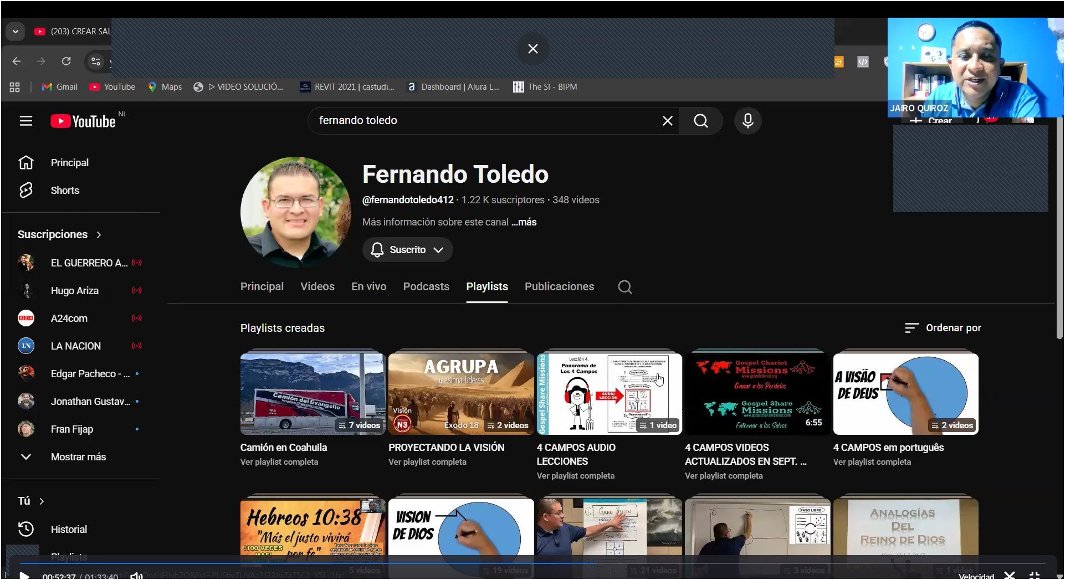View full playlist under PROYECTANDO LA VISIÓN

pyautogui.click(x=427, y=462)
